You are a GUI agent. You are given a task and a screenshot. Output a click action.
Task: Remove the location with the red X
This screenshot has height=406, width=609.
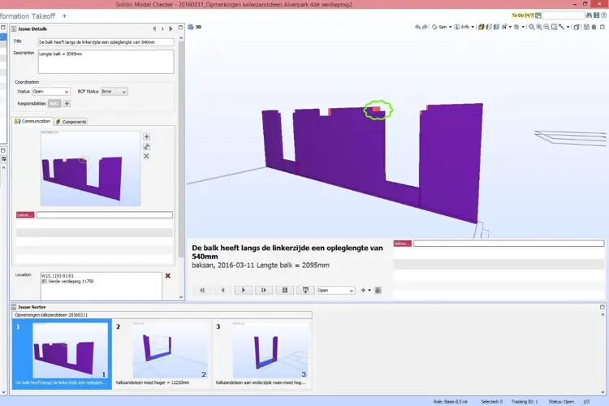coord(168,276)
